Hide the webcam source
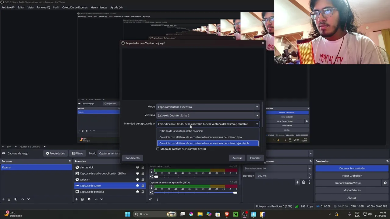390x219 pixels. click(x=137, y=179)
